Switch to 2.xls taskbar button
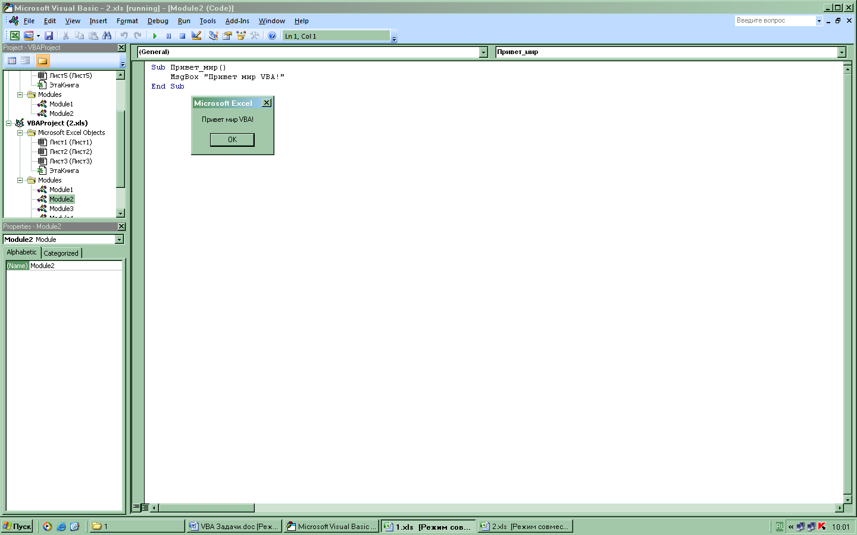This screenshot has width=857, height=535. (x=526, y=526)
